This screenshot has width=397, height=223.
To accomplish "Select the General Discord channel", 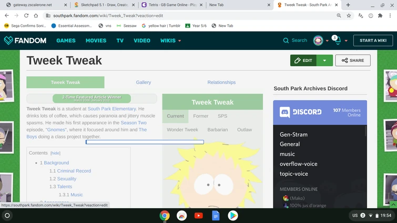I will coord(290,144).
